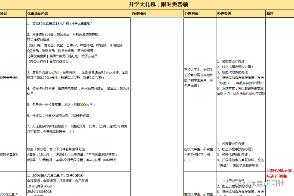Click "2、线上小程序预约办理；" in the 校园卡开通礼 row

point(235,67)
